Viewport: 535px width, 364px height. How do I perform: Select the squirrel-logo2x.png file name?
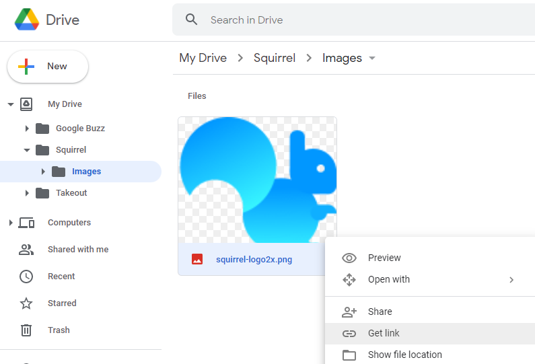pyautogui.click(x=254, y=260)
